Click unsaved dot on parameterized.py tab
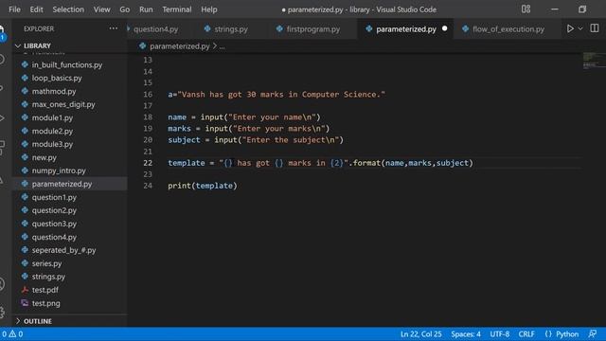Screen dimensions: 606x341 444,28
